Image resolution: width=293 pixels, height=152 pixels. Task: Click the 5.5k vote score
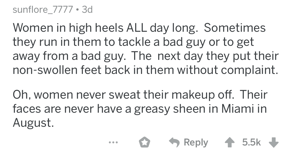(252, 142)
